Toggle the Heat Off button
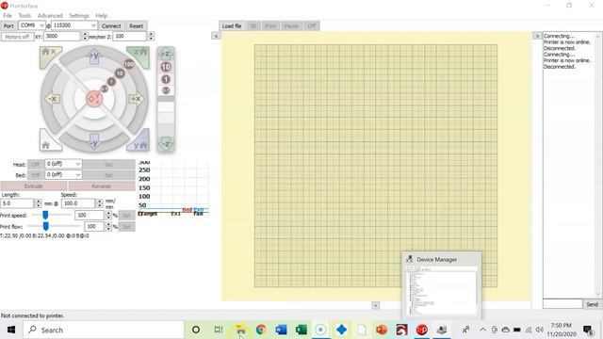Screen dimensions: 603x339 click(x=36, y=165)
